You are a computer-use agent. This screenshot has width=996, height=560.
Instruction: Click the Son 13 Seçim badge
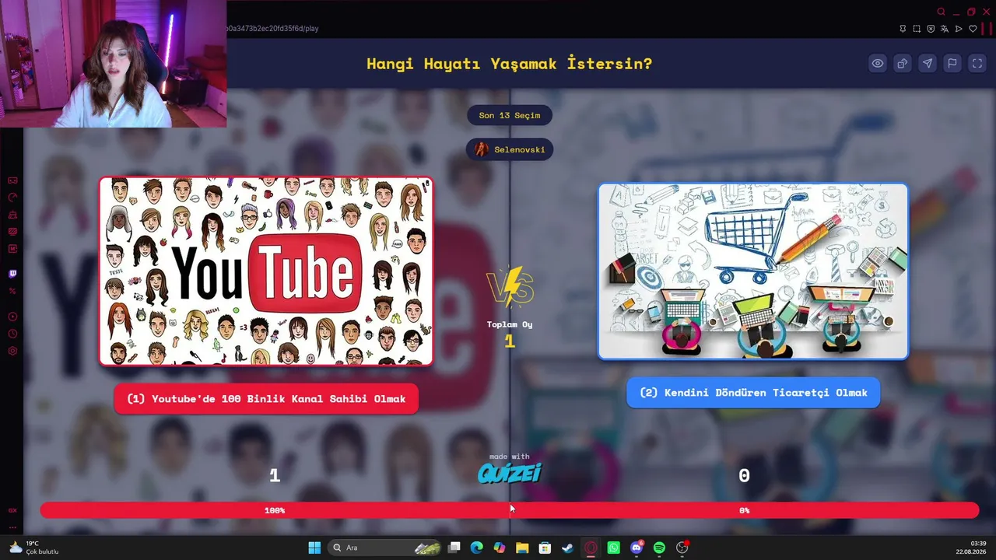510,115
